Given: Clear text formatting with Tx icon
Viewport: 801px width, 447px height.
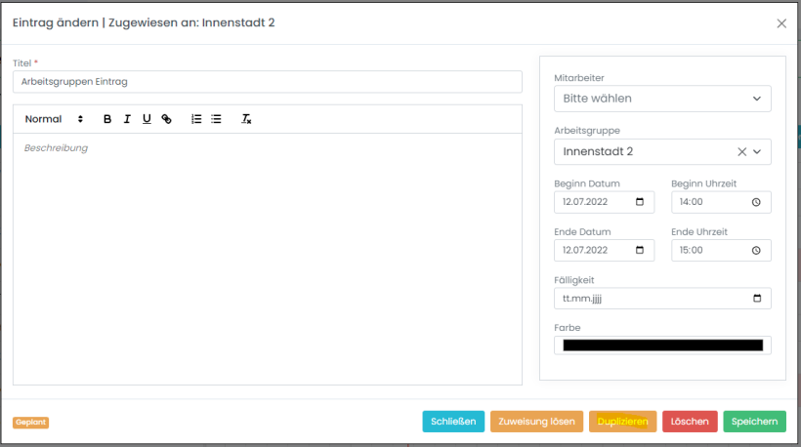Looking at the screenshot, I should [247, 119].
